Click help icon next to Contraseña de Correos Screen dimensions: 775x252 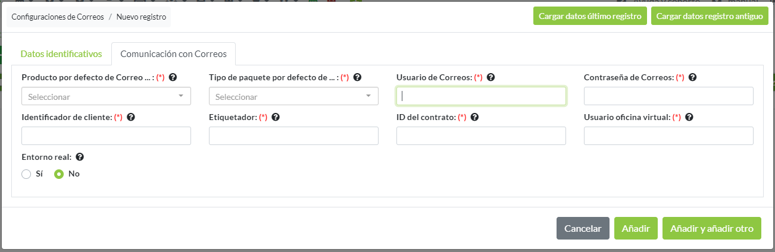pos(693,77)
